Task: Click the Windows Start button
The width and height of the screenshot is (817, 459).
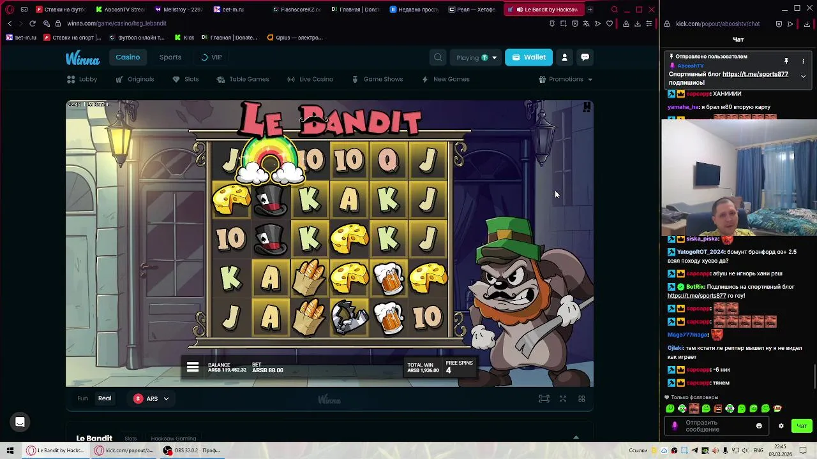Action: pyautogui.click(x=10, y=451)
